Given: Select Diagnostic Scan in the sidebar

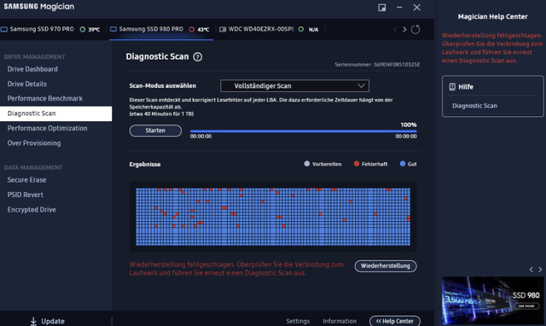Looking at the screenshot, I should [56, 114].
